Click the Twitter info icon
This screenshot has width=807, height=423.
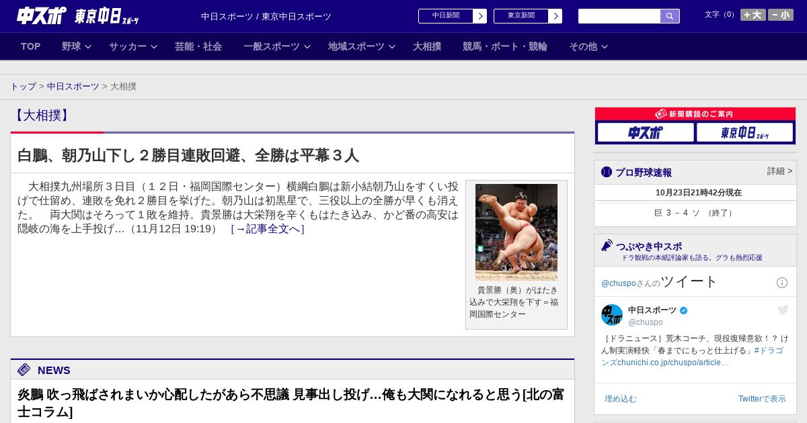[782, 283]
